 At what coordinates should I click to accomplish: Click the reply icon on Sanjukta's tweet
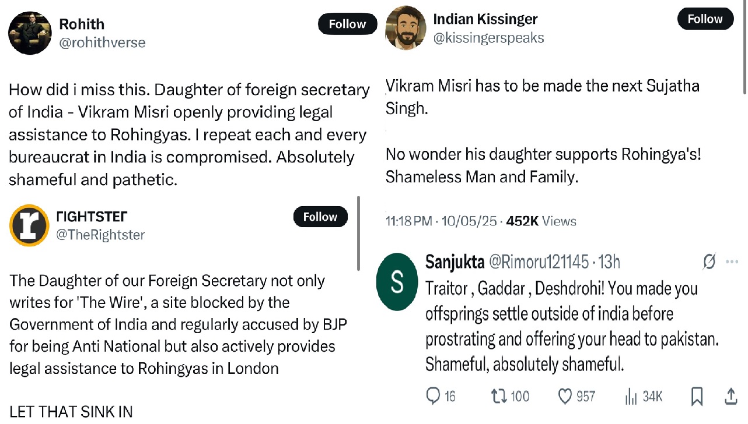(434, 397)
